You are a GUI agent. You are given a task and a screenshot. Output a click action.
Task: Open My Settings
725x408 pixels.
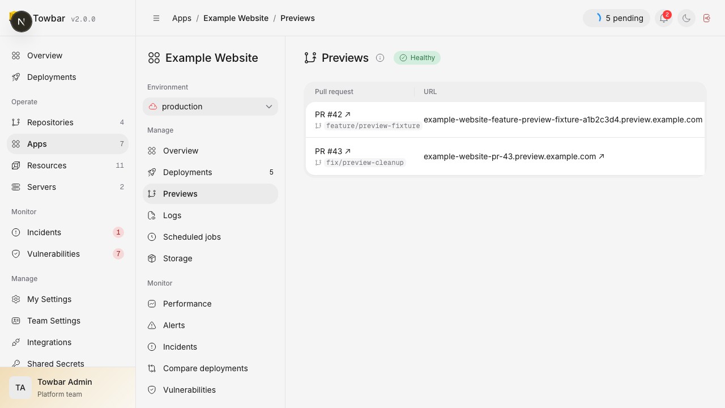coord(67,299)
